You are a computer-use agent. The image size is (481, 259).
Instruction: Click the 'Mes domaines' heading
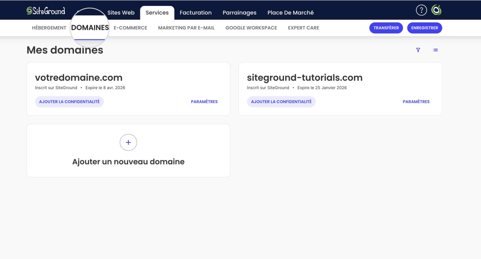pos(65,50)
